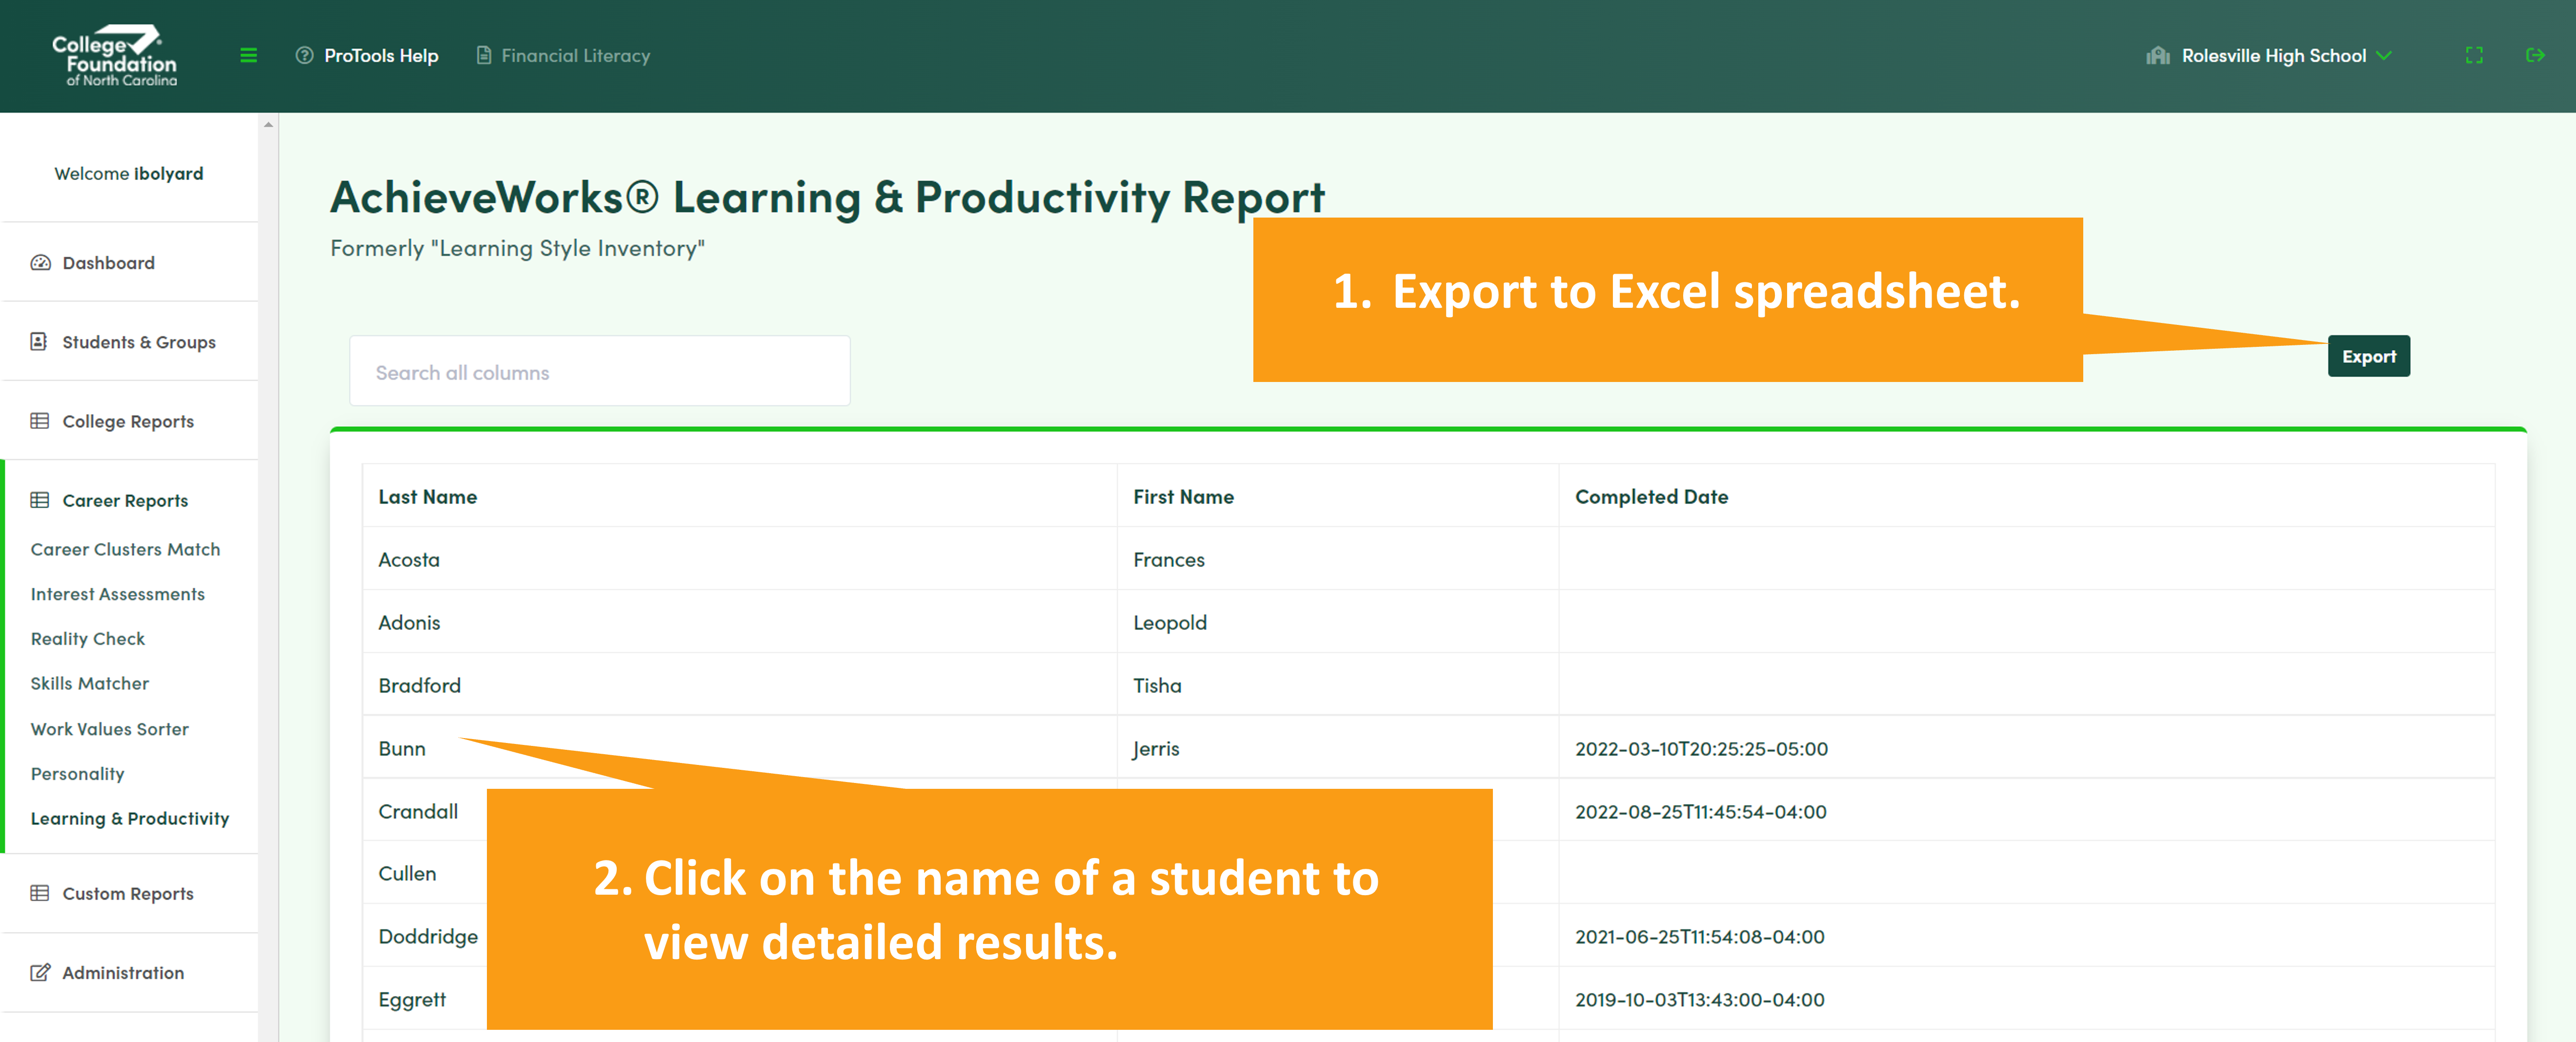2576x1042 pixels.
Task: Click the ProTools Help question mark icon
Action: pyautogui.click(x=304, y=56)
